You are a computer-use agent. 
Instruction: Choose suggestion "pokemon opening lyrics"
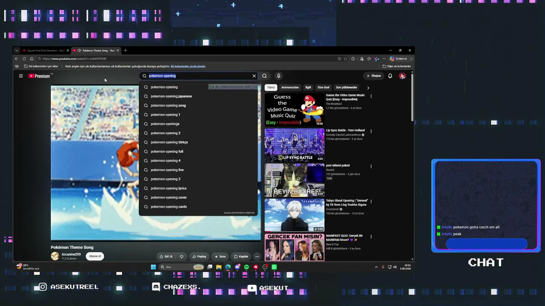198,188
